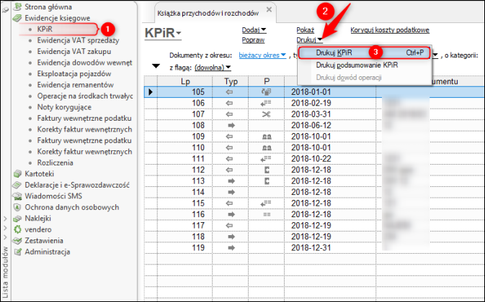Click the P column icon in row 112

(x=267, y=170)
